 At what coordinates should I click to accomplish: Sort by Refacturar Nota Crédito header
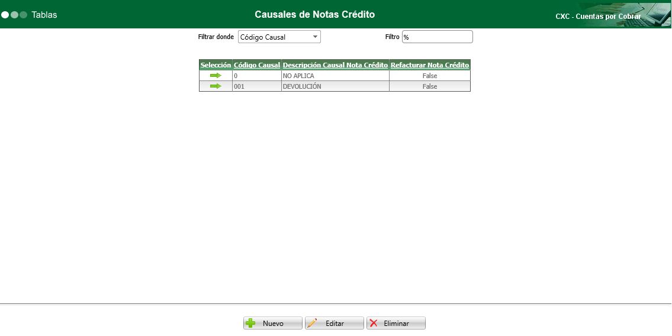[430, 65]
